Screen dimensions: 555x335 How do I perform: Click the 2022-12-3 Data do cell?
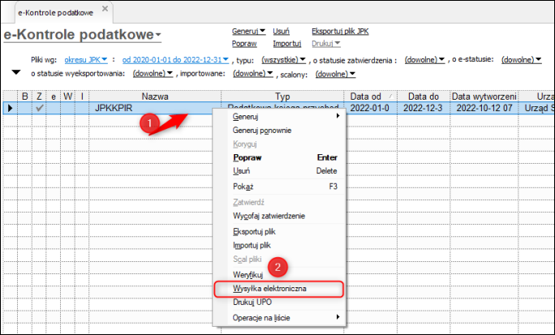pyautogui.click(x=424, y=108)
